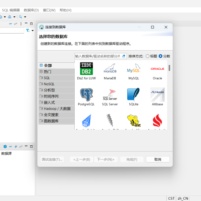The image size is (201, 201).
Task: Select the 分析型 analytical category
Action: (57, 90)
